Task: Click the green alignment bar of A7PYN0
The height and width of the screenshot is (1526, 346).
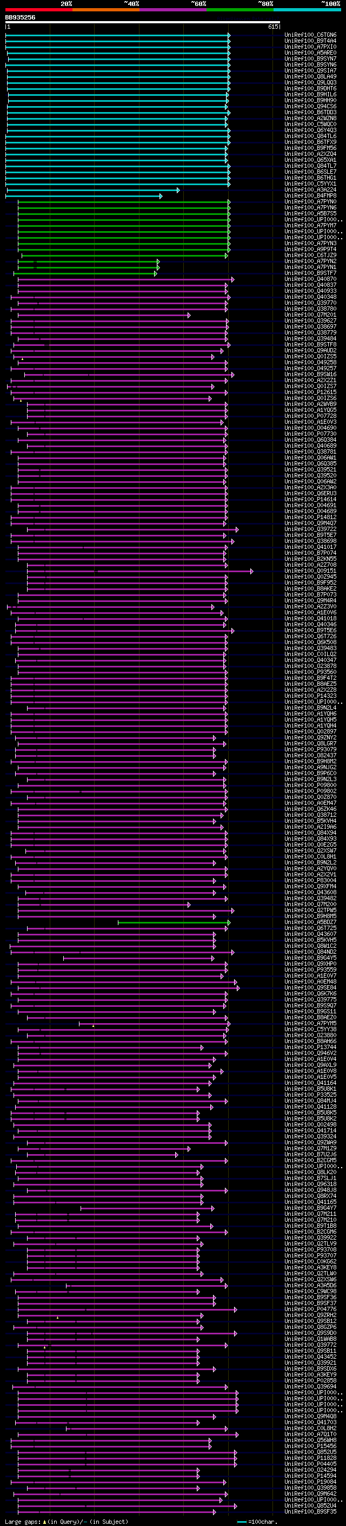Action: pos(124,201)
